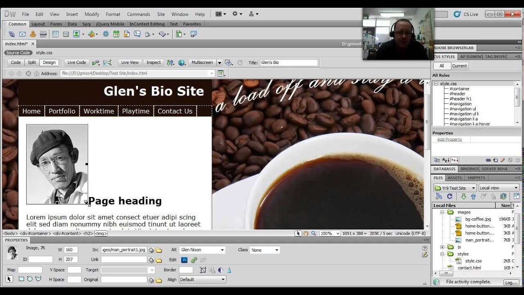
Task: Select the Polygon hotspot tool
Action: click(x=38, y=279)
